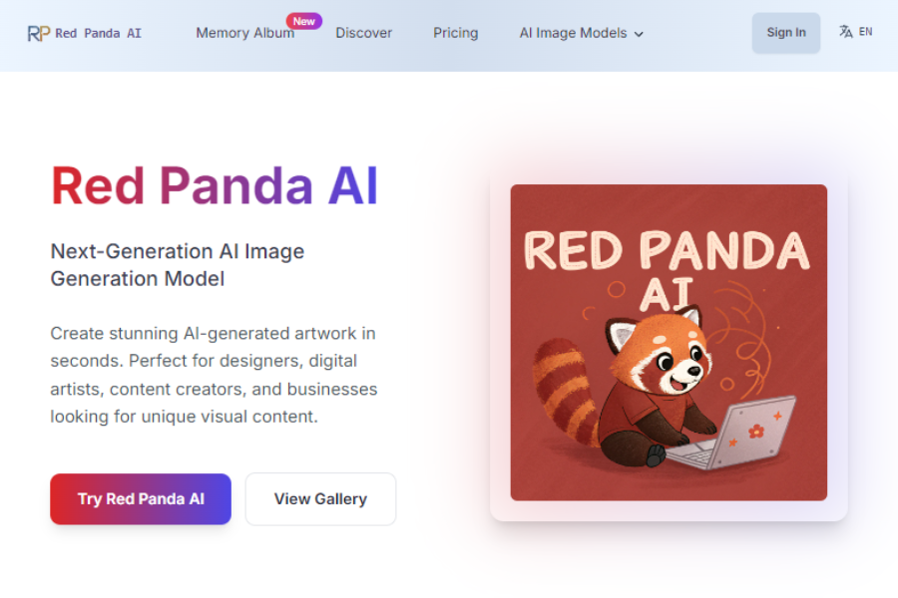Click the description paragraph text
The image size is (898, 598).
click(214, 375)
